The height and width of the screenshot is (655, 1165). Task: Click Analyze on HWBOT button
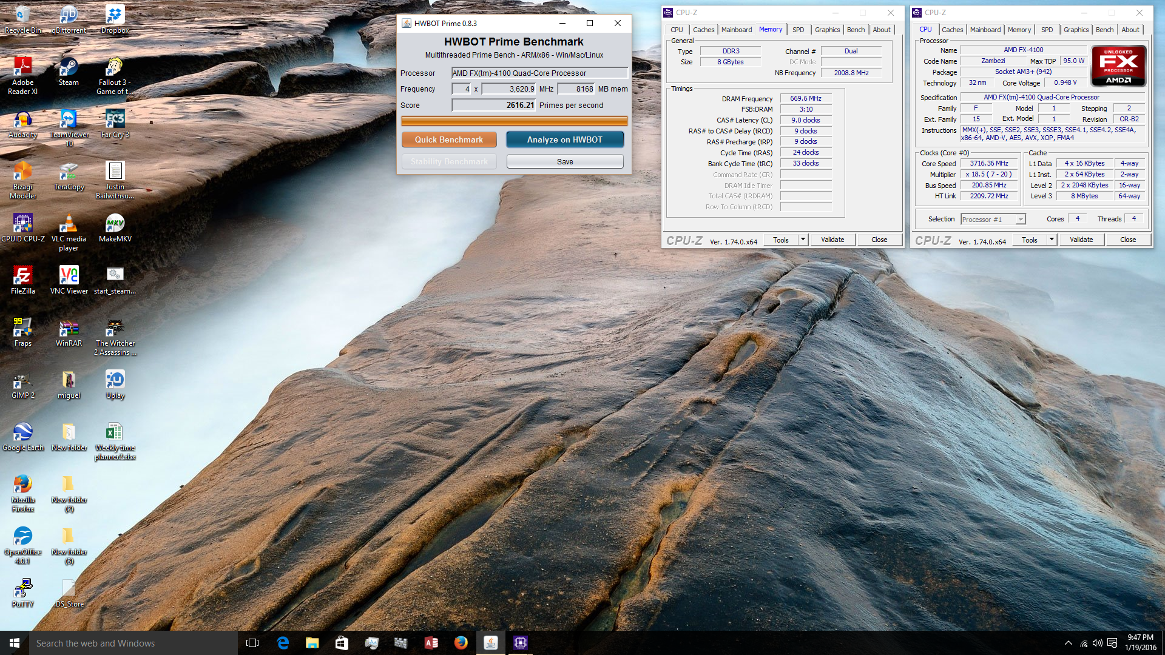pyautogui.click(x=565, y=139)
